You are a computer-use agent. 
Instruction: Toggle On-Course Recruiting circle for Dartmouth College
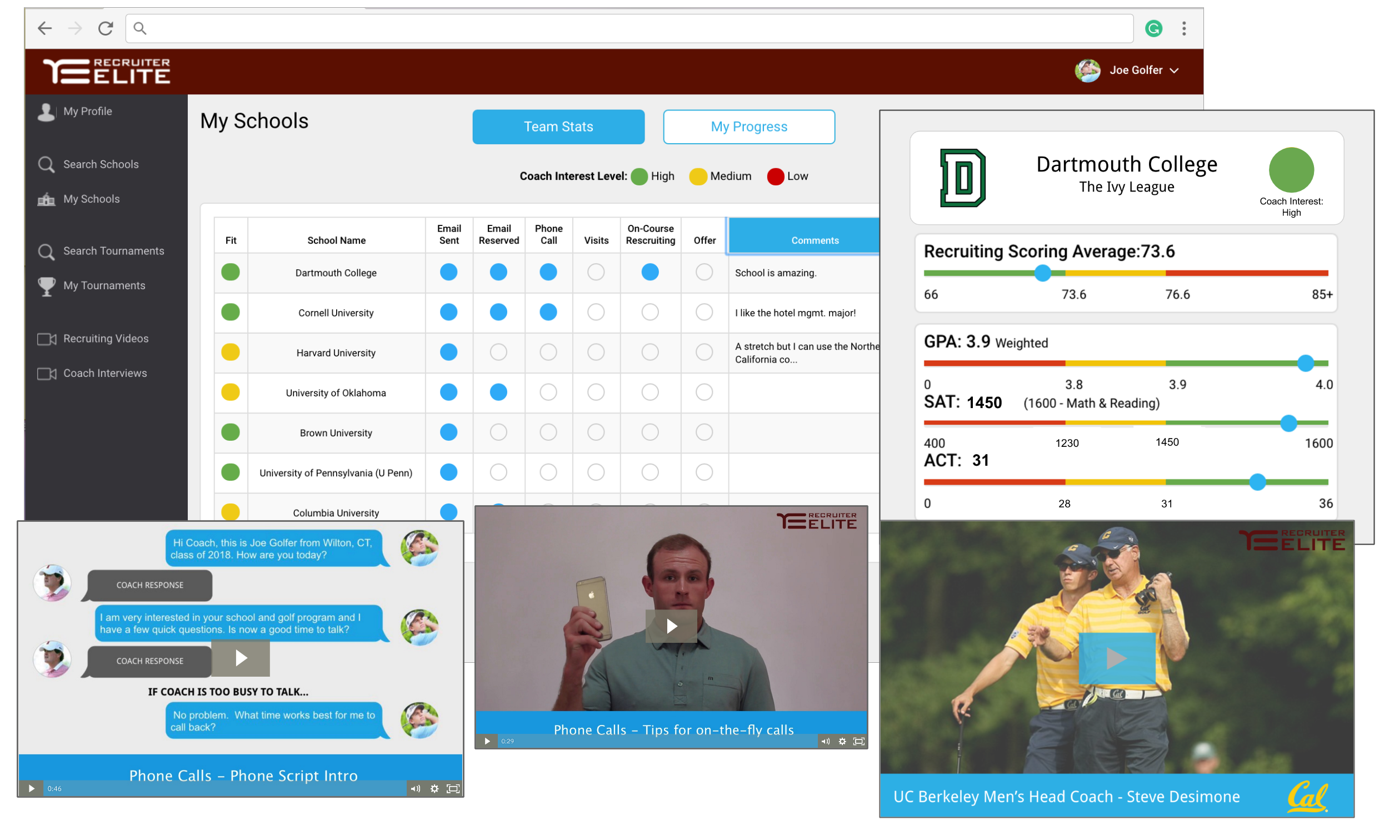point(650,272)
